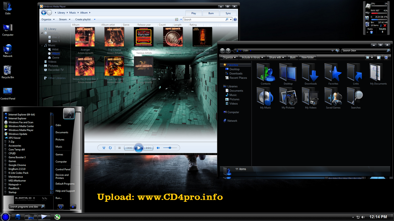Click Search programs and files box
This screenshot has height=221, width=394.
click(x=27, y=207)
